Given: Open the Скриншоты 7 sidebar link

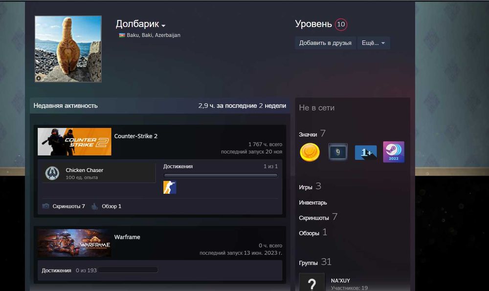Looking at the screenshot, I should point(318,217).
